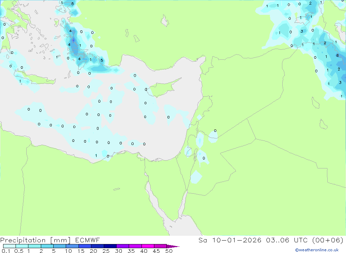346x253 pixels.
Task: Choose the 40–45 mm magenta legend swatch
Action: (148, 246)
